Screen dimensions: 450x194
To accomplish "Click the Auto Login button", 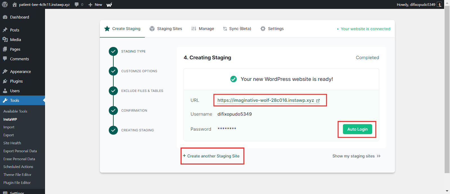I will pyautogui.click(x=357, y=129).
